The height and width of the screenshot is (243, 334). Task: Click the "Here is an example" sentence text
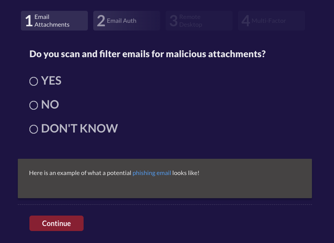pyautogui.click(x=80, y=173)
